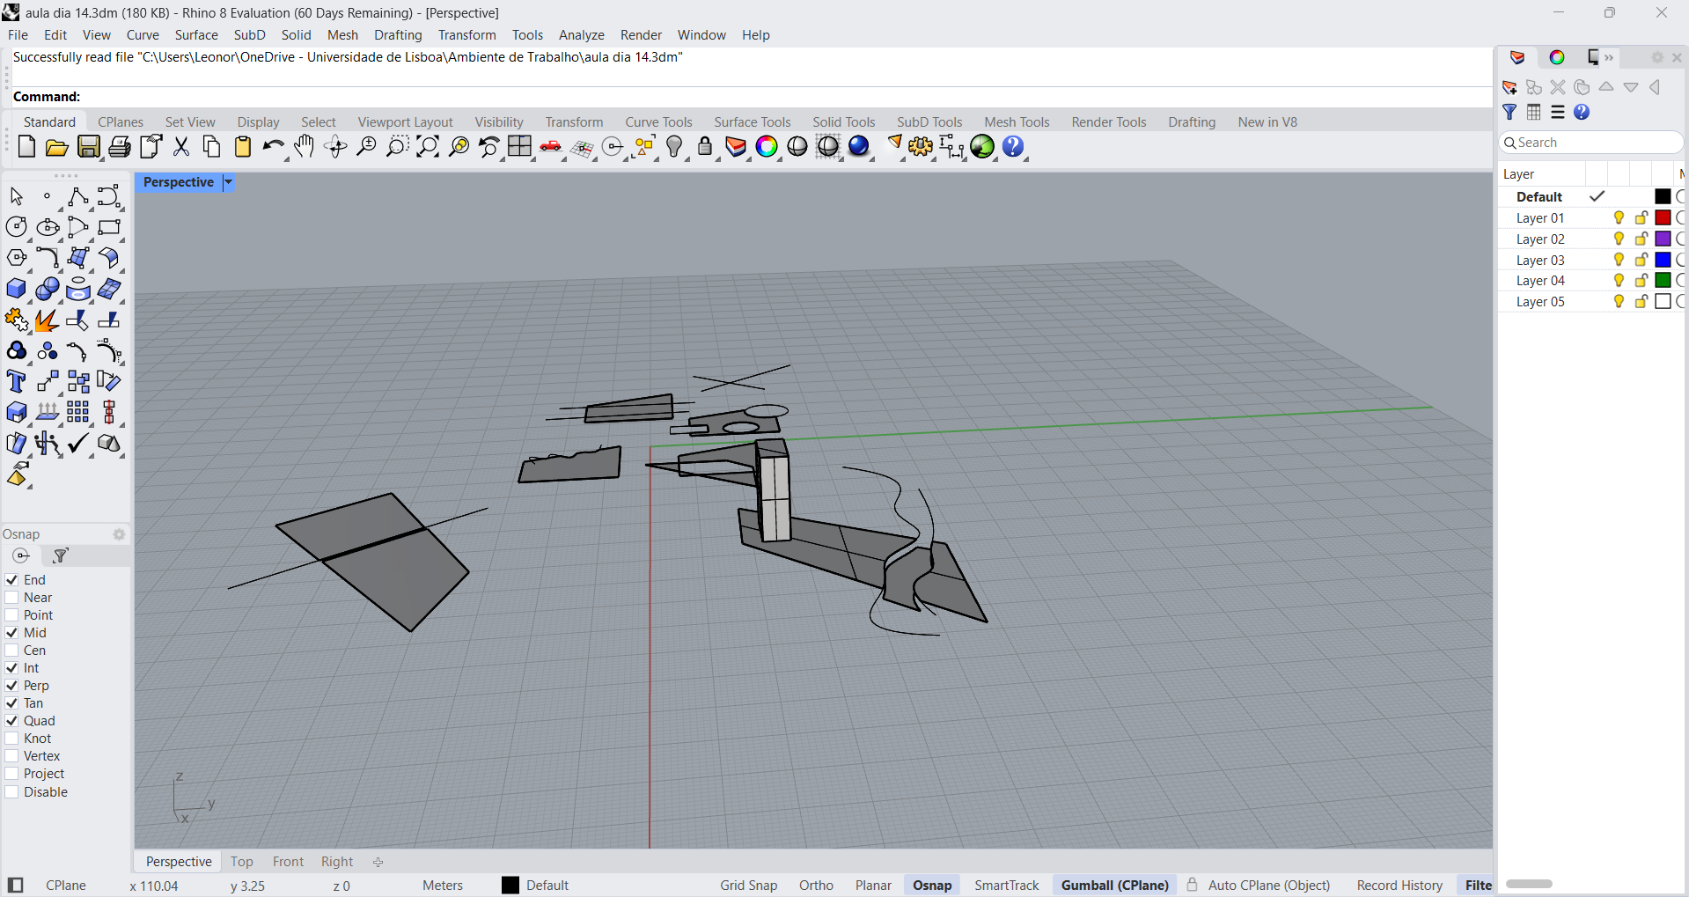Screen dimensions: 1689x897
Task: Select the Pan view hand tool
Action: [x=305, y=147]
